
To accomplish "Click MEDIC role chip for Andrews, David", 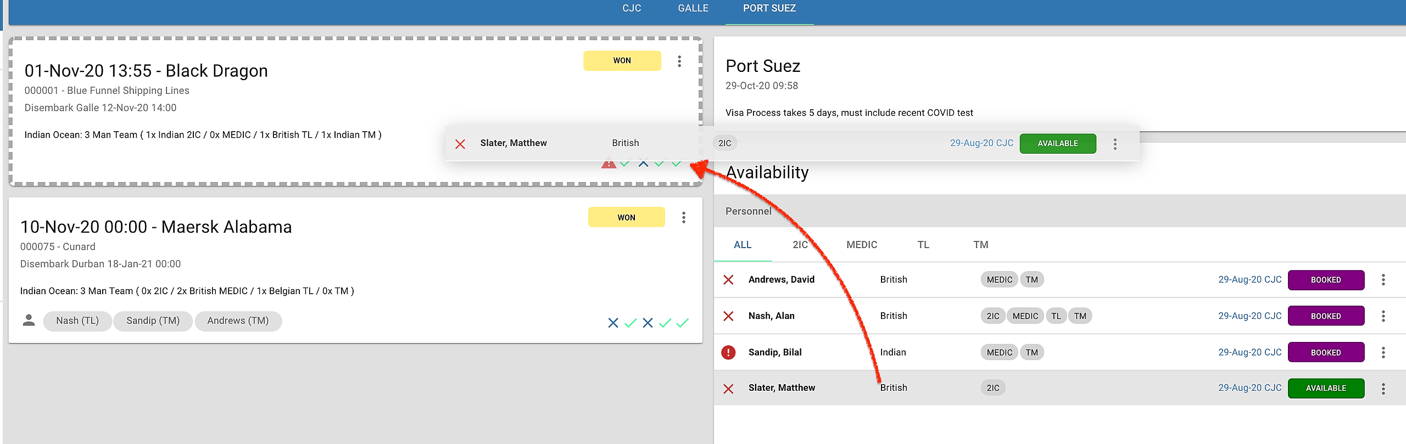I will coord(999,280).
